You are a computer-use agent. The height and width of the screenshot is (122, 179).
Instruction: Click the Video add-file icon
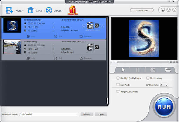[x=10, y=10]
